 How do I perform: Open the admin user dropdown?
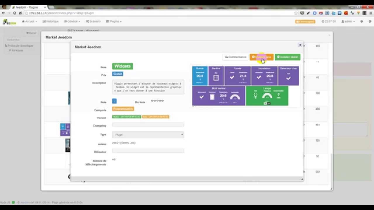tap(348, 22)
